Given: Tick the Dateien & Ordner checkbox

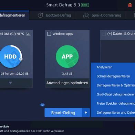Looking at the screenshot, I should (104, 34).
